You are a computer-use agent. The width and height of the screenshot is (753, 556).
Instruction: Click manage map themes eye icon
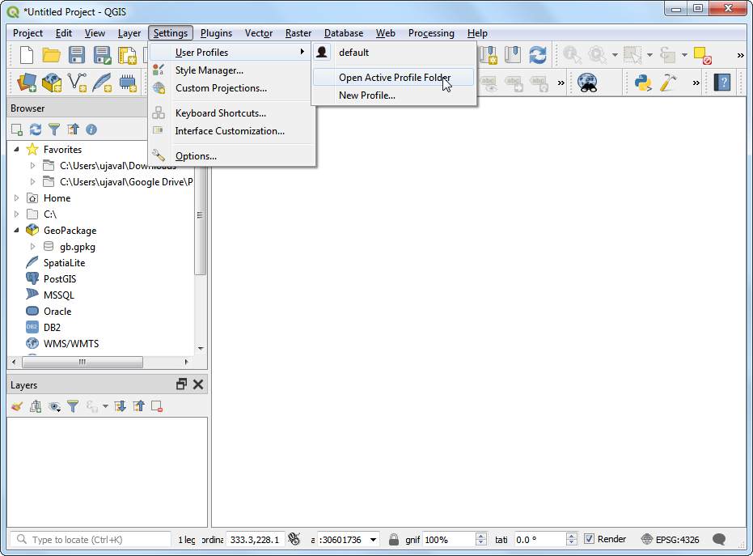tap(54, 406)
